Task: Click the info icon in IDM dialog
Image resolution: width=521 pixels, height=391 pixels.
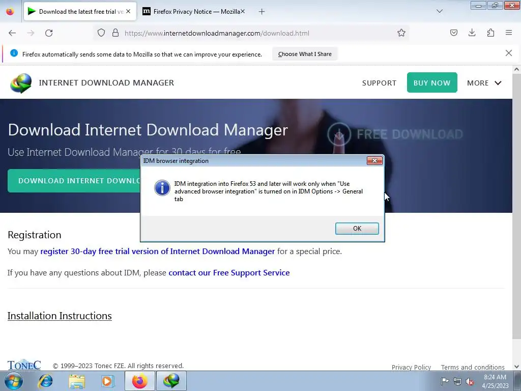Action: click(x=162, y=188)
